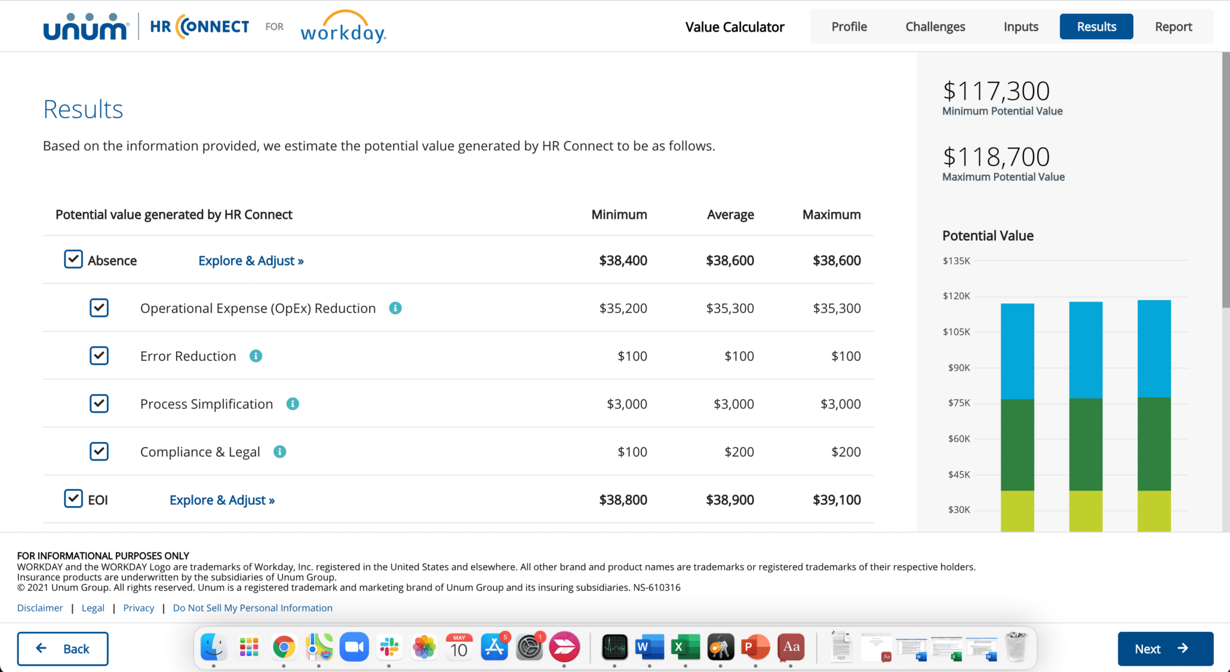Image resolution: width=1230 pixels, height=672 pixels.
Task: Click blue segment of first chart bar
Action: pyautogui.click(x=1017, y=351)
